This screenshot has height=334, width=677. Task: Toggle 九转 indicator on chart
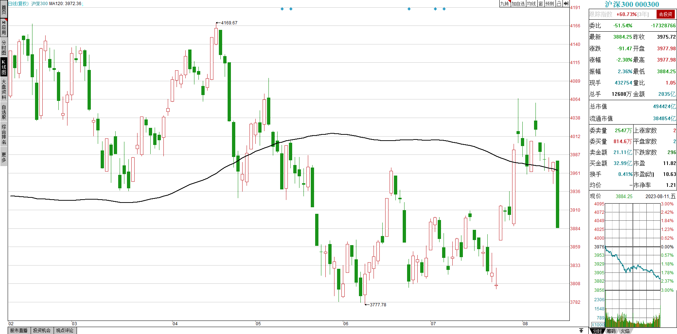pos(504,4)
